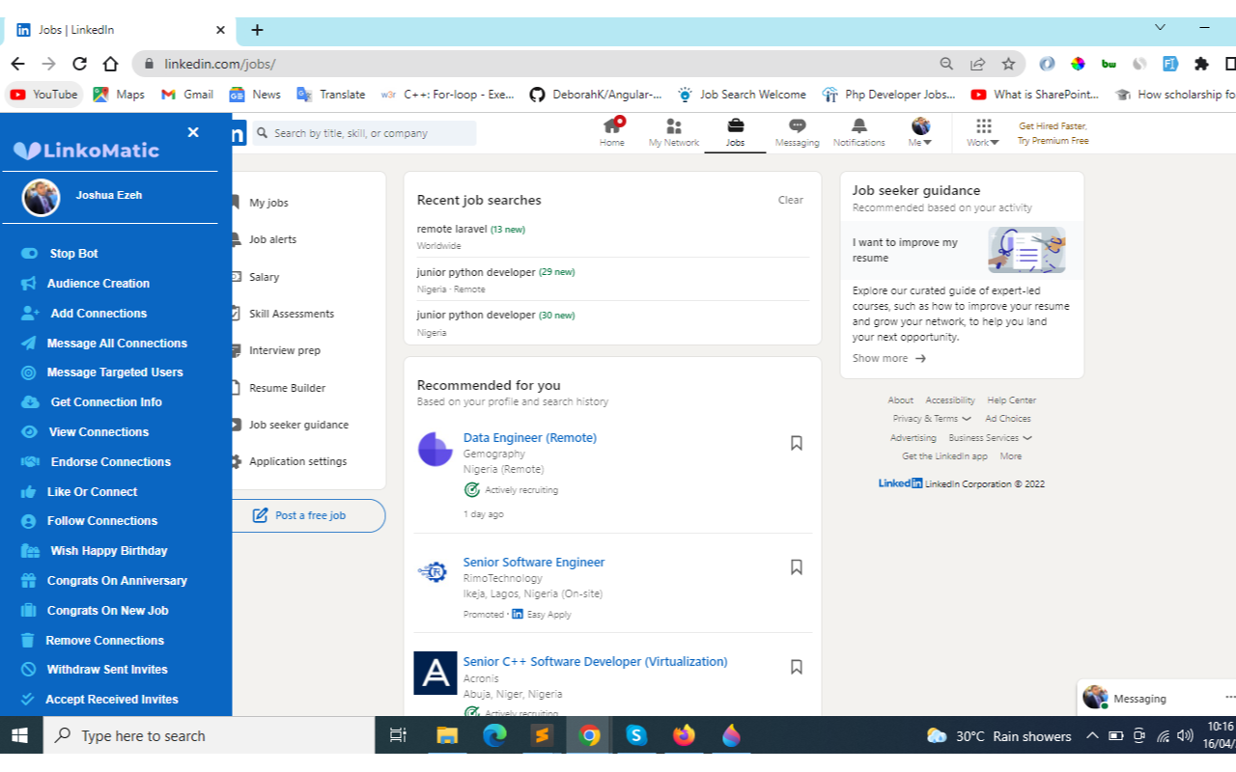Click I want to improve my resume card
This screenshot has height=772, width=1236.
(962, 250)
